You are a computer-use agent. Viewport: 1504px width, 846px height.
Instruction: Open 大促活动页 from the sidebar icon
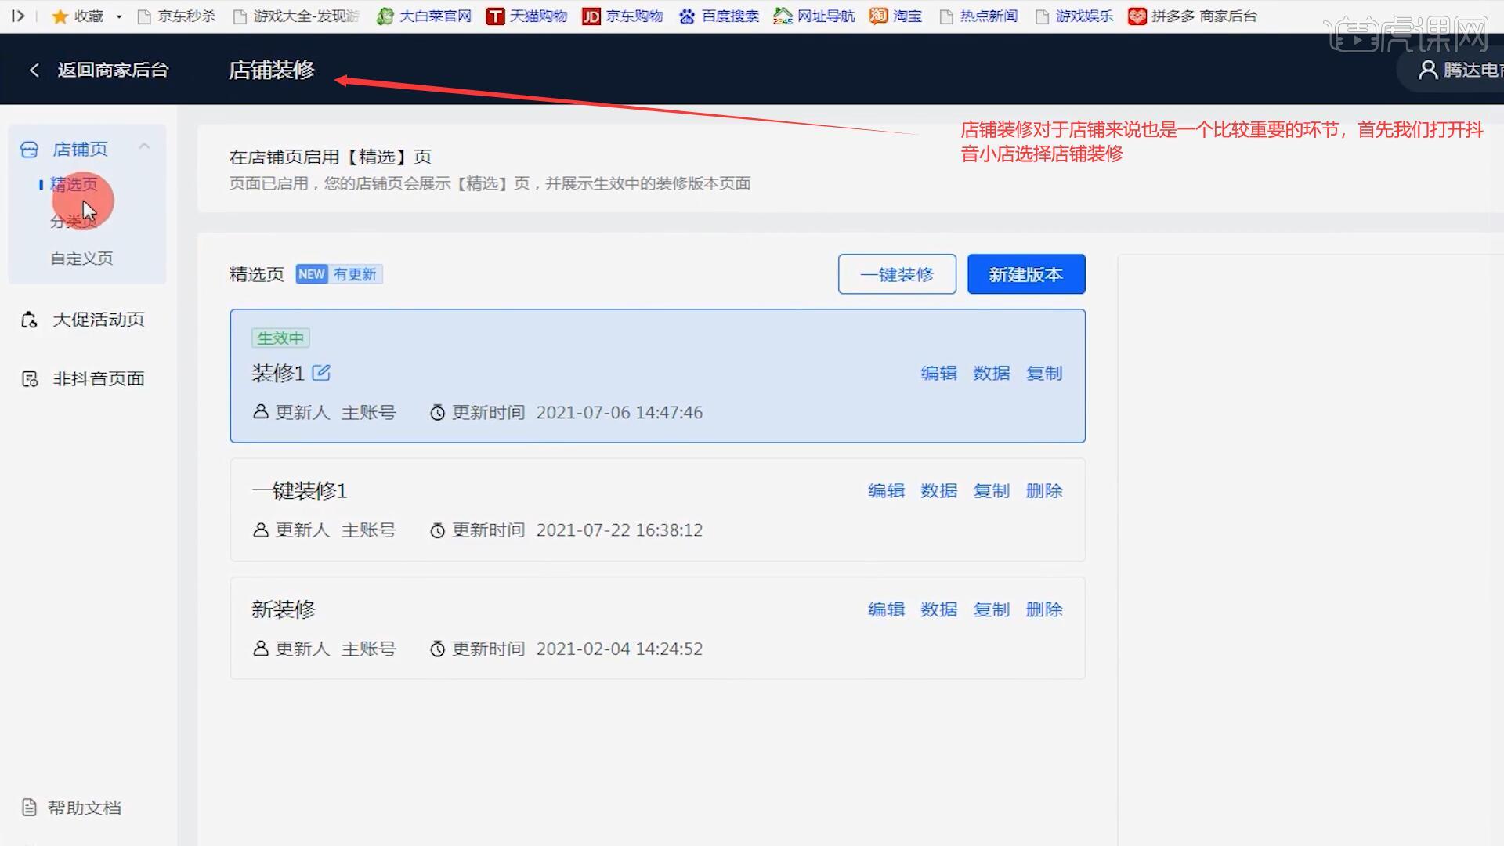tap(29, 320)
